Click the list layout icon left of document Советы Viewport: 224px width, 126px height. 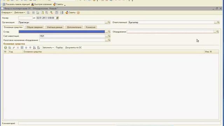[x=62, y=13]
